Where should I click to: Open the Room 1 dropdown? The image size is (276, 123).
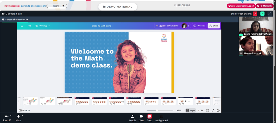pyautogui.click(x=57, y=6)
